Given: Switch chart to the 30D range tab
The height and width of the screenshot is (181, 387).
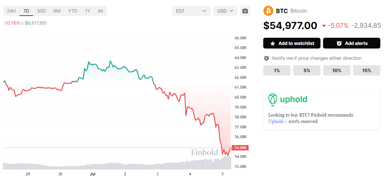Looking at the screenshot, I should coord(41,11).
